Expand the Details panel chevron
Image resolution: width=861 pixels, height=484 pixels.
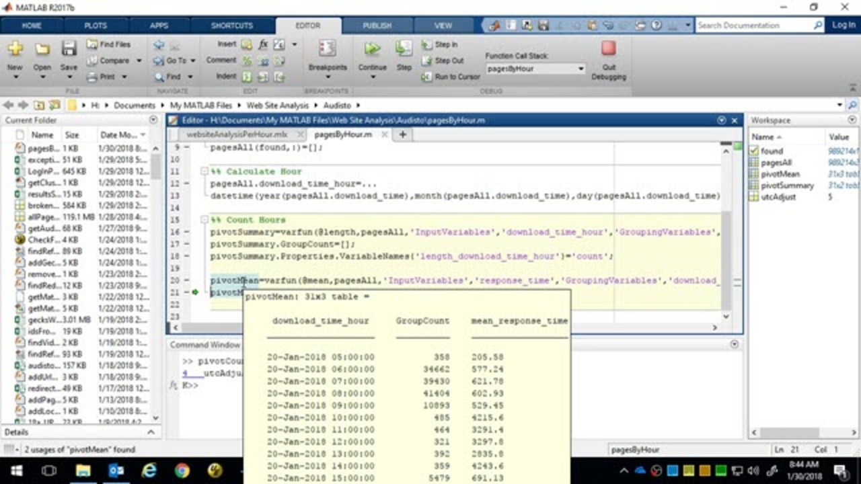(151, 432)
